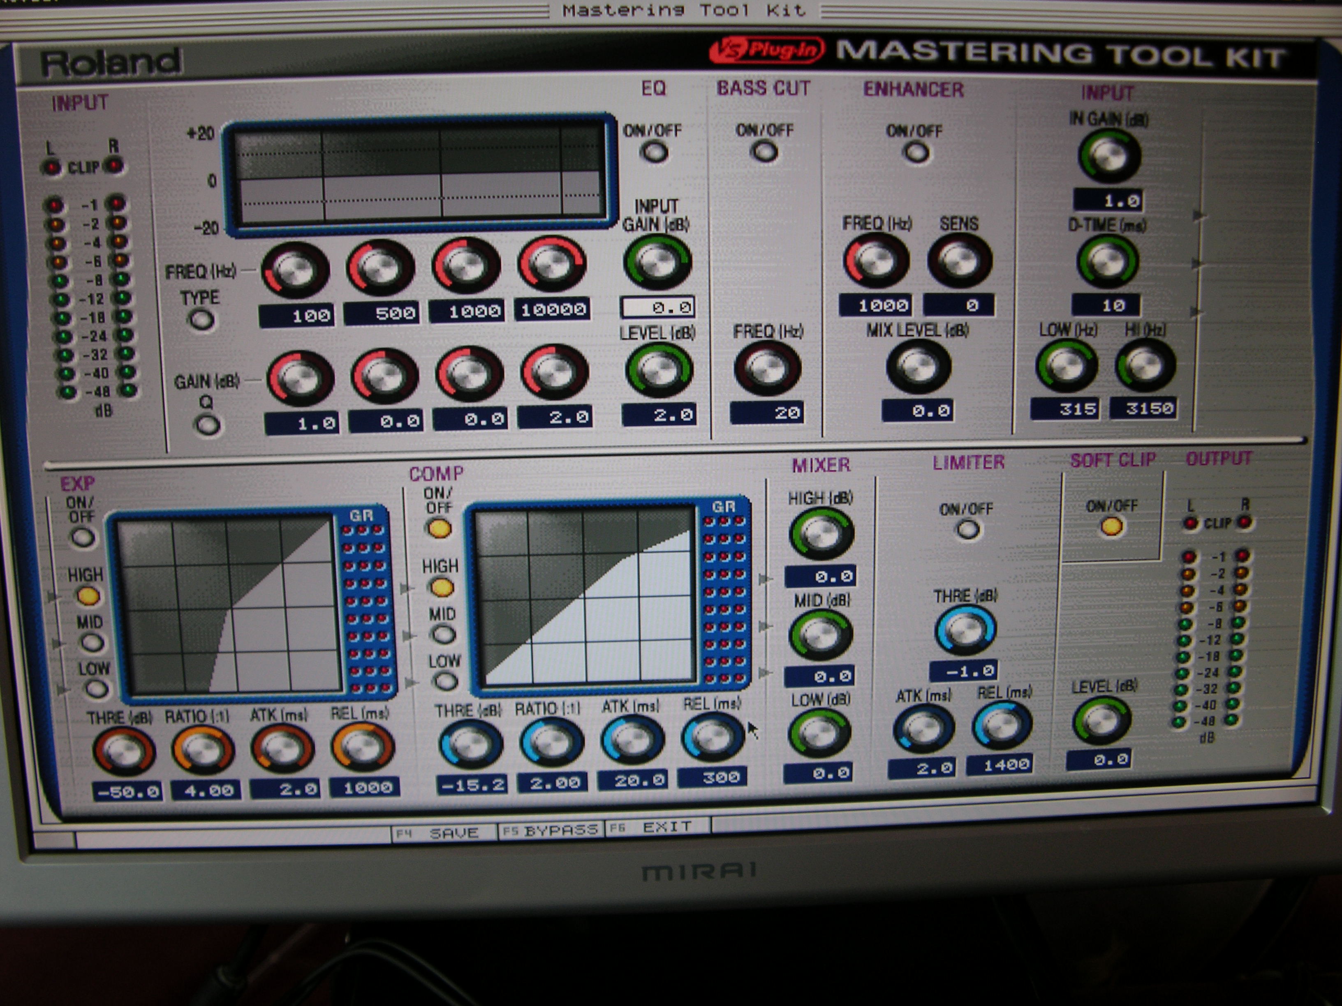Enable the Enhancer ON/OFF button
This screenshot has height=1006, width=1342.
(916, 152)
